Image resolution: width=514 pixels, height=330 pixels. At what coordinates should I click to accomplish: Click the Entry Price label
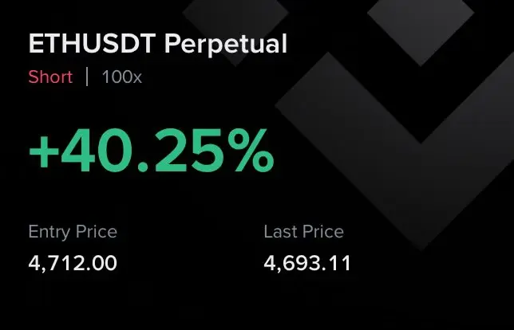pos(73,233)
